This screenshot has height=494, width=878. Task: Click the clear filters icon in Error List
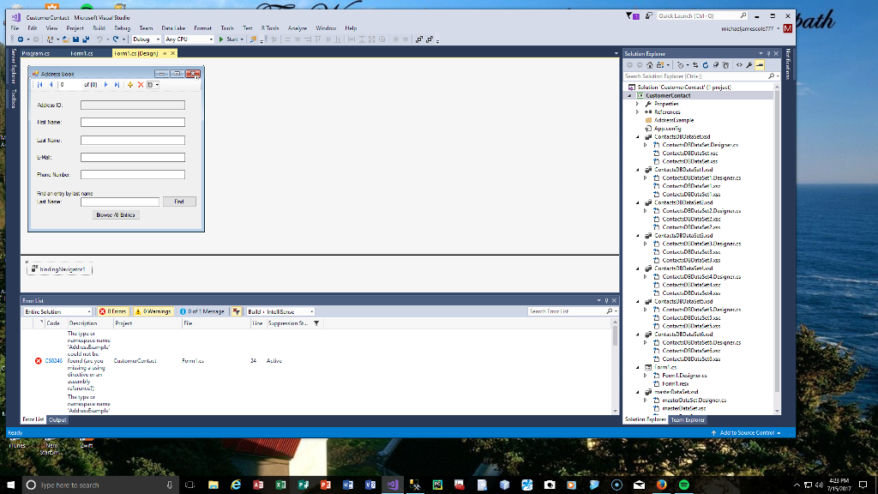[x=237, y=311]
